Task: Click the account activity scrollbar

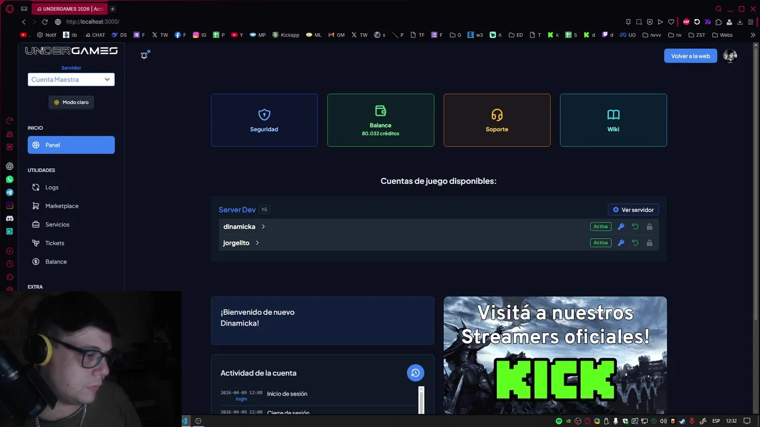Action: coord(421,400)
